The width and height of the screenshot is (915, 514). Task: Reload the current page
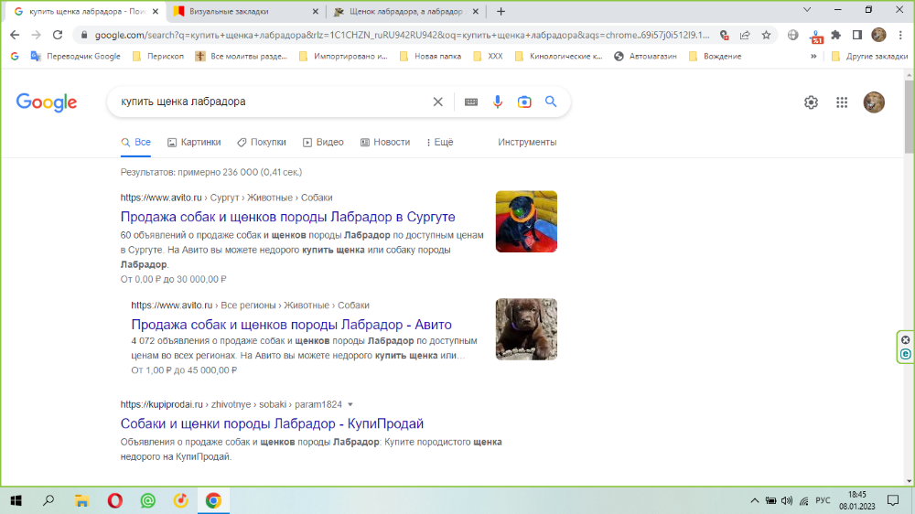(57, 35)
